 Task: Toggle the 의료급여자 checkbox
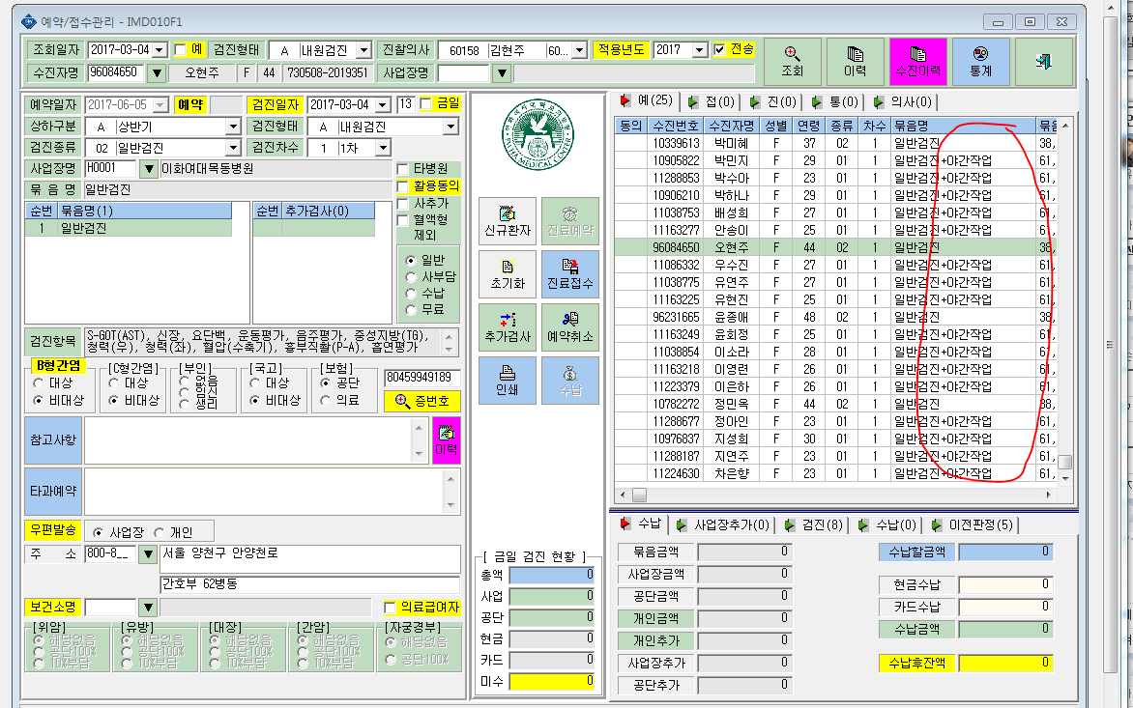coord(391,608)
